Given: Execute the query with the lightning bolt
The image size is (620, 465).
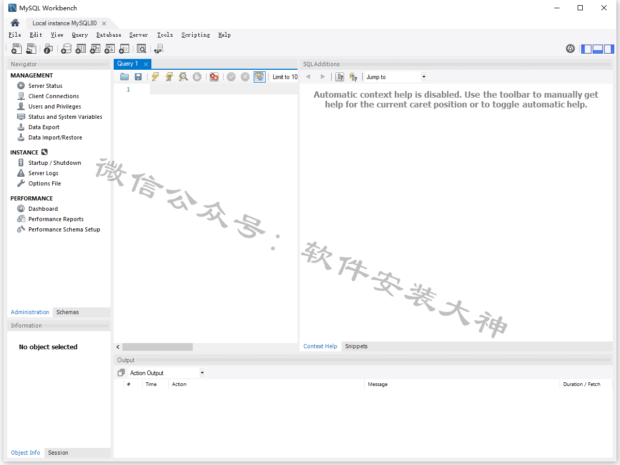Looking at the screenshot, I should click(155, 77).
